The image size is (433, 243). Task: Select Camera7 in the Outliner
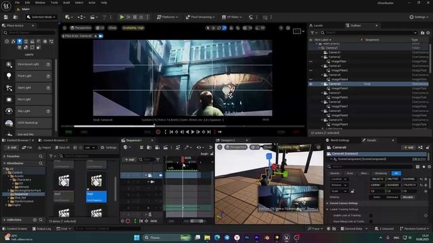pyautogui.click(x=334, y=93)
